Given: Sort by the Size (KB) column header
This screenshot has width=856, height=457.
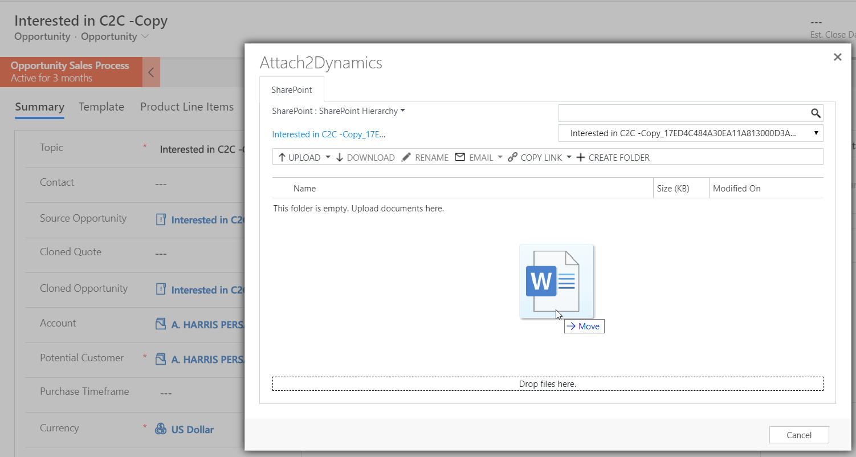Looking at the screenshot, I should pyautogui.click(x=673, y=189).
